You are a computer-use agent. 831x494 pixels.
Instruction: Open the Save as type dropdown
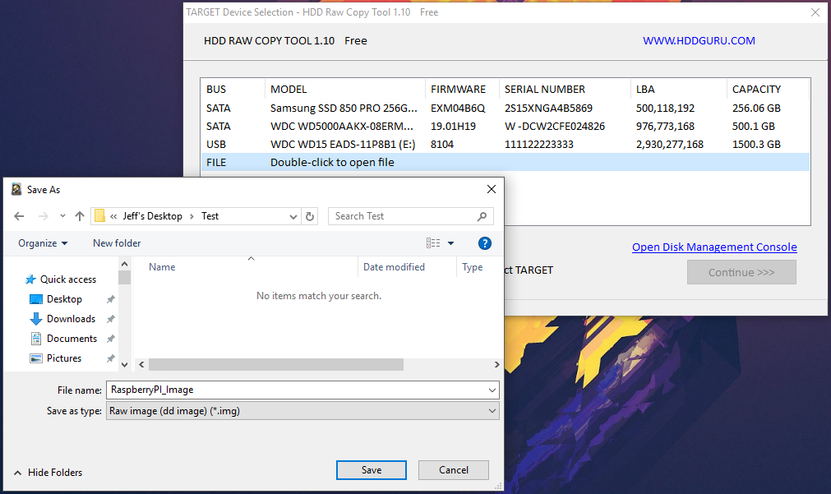coord(302,411)
